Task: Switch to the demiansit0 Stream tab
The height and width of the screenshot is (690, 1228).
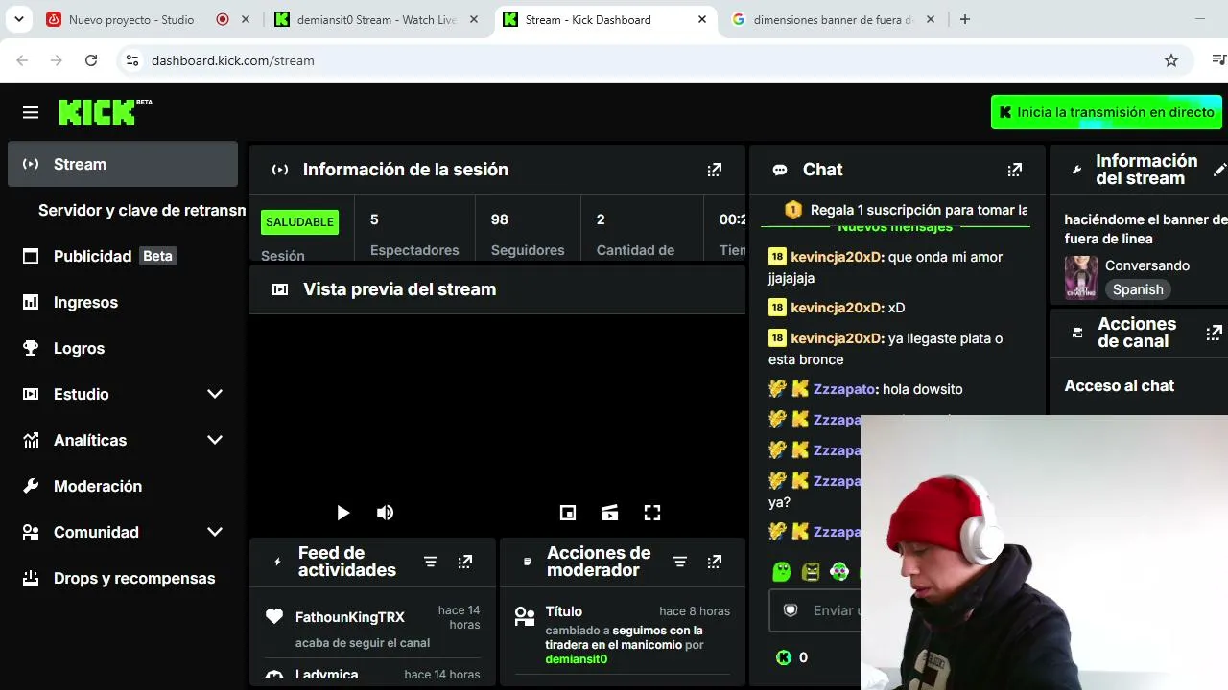Action: tap(376, 19)
